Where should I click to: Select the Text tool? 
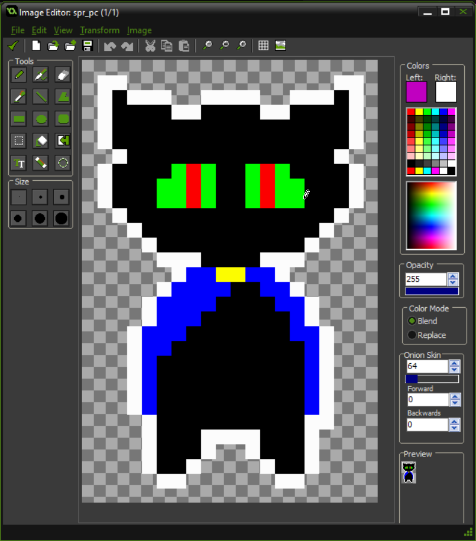tap(19, 163)
